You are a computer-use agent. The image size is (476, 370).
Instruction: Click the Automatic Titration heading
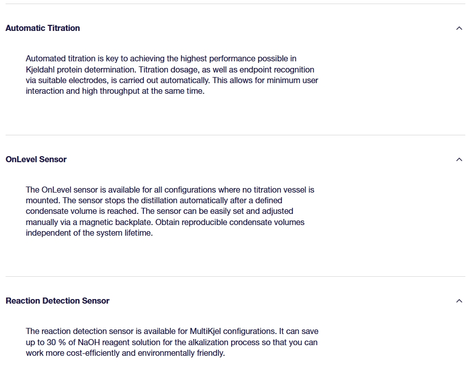(43, 28)
